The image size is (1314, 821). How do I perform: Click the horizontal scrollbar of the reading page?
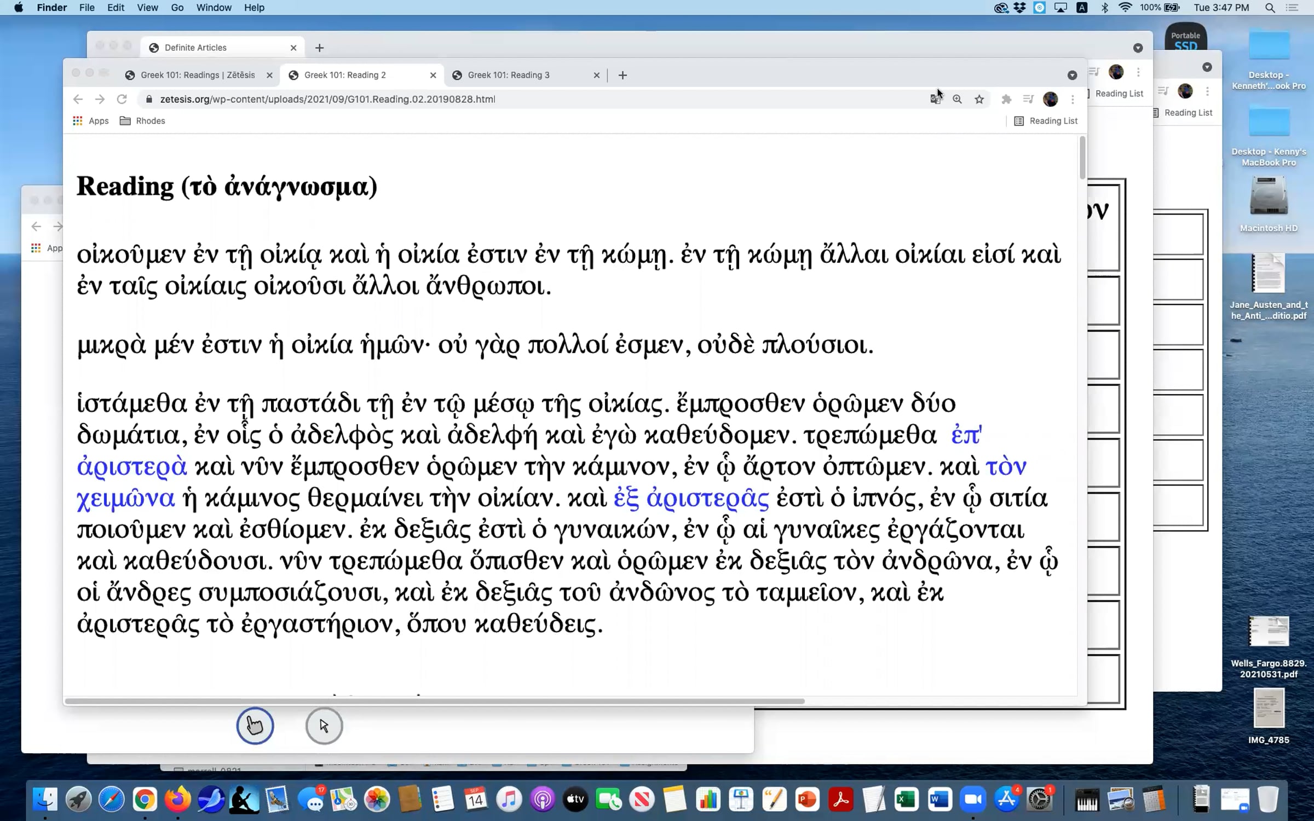pyautogui.click(x=435, y=701)
